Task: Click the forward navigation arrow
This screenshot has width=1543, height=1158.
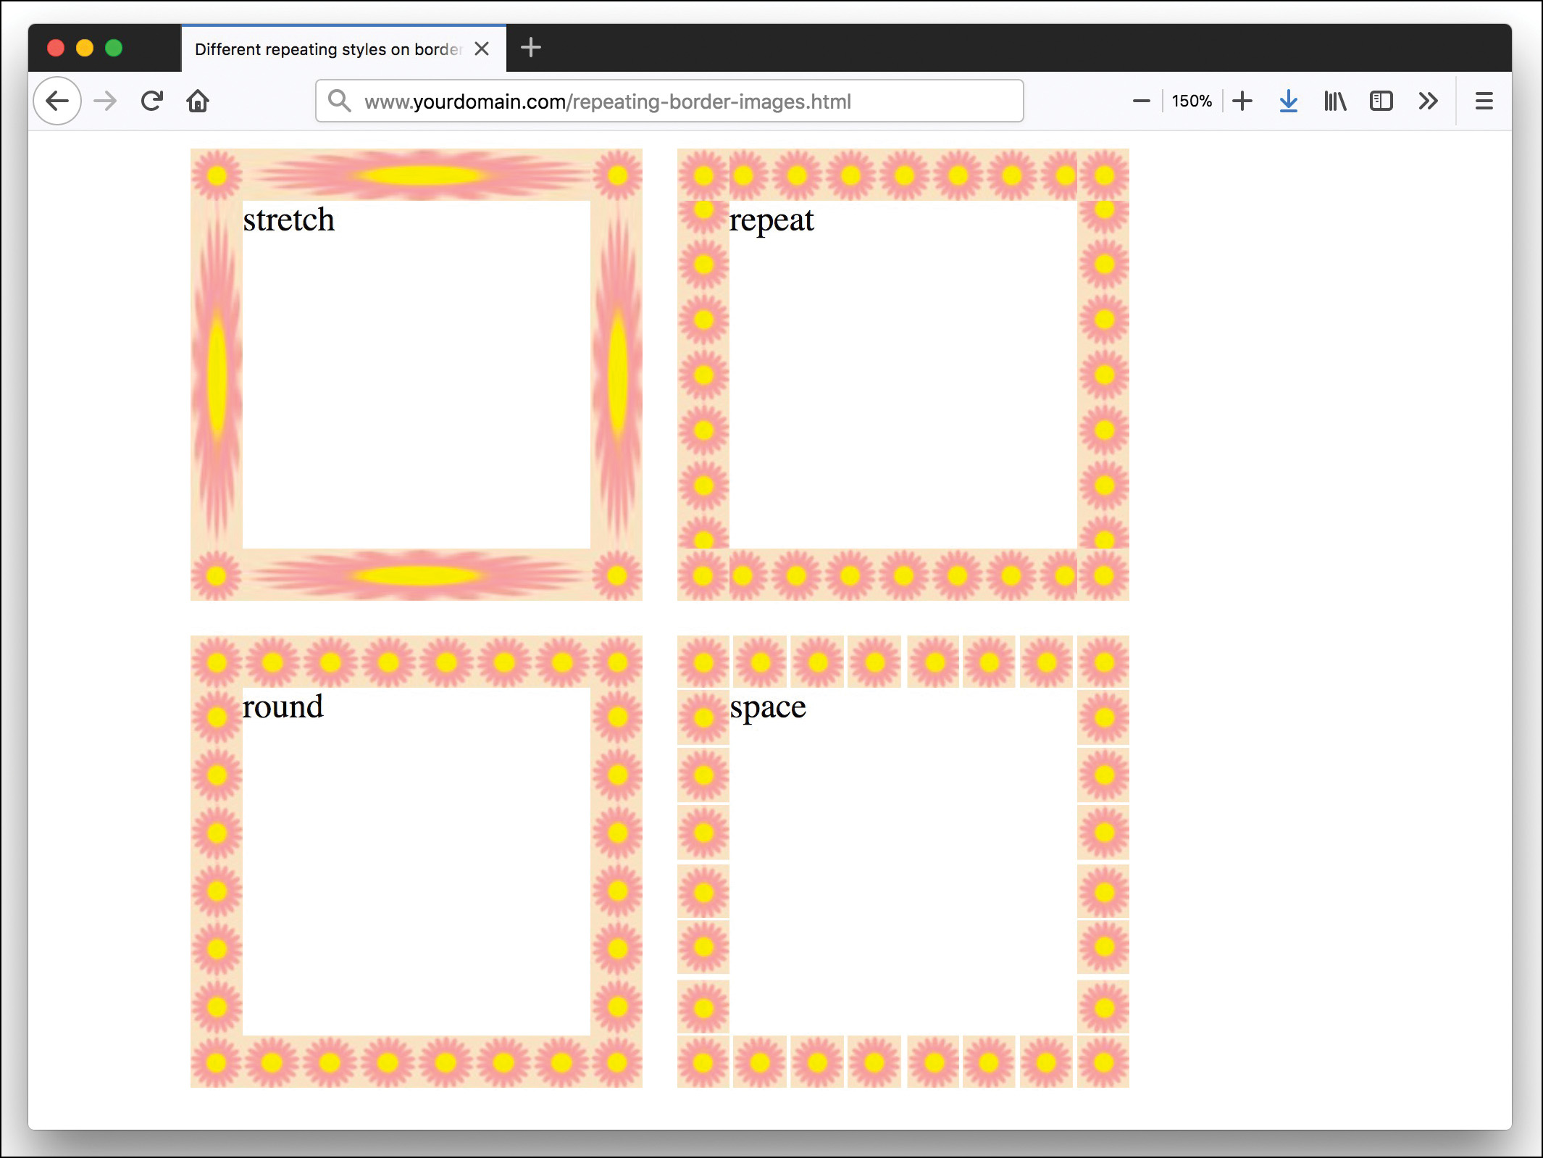Action: click(104, 101)
